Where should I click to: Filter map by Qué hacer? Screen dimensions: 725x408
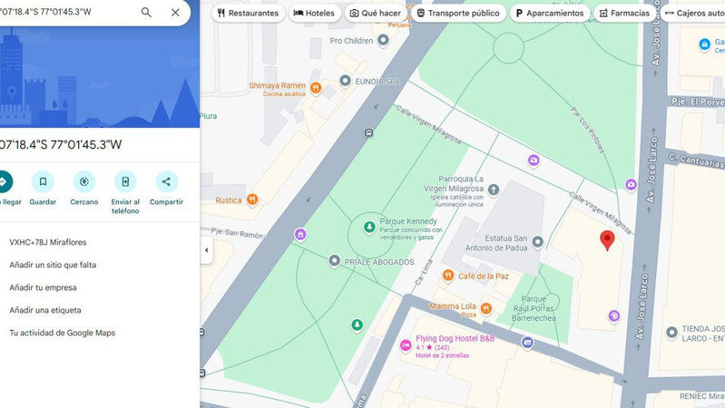376,14
